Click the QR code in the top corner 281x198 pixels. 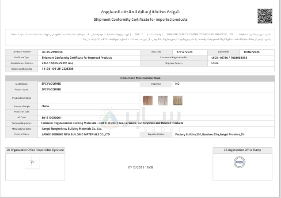[265, 15]
